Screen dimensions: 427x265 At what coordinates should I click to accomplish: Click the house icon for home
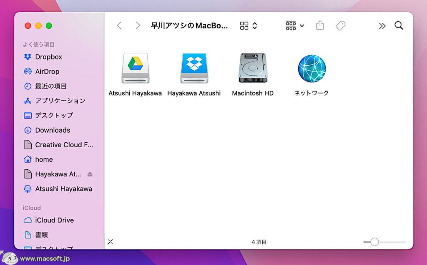(28, 159)
